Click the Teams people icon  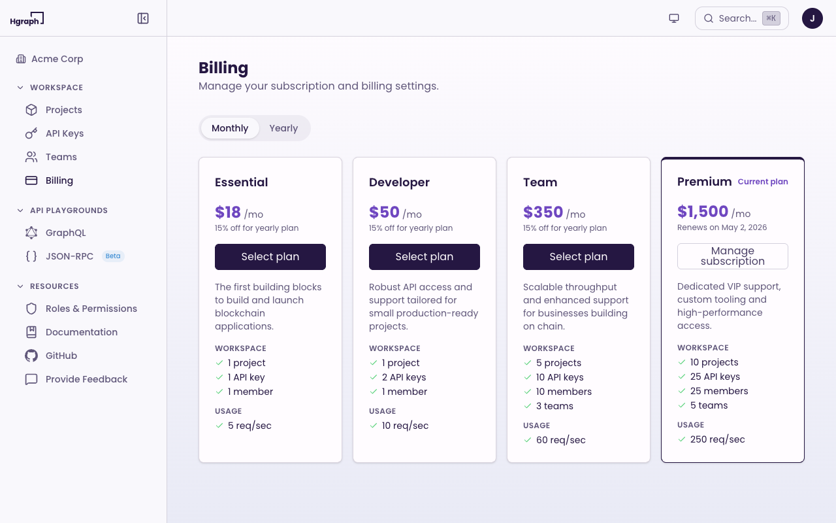[31, 157]
